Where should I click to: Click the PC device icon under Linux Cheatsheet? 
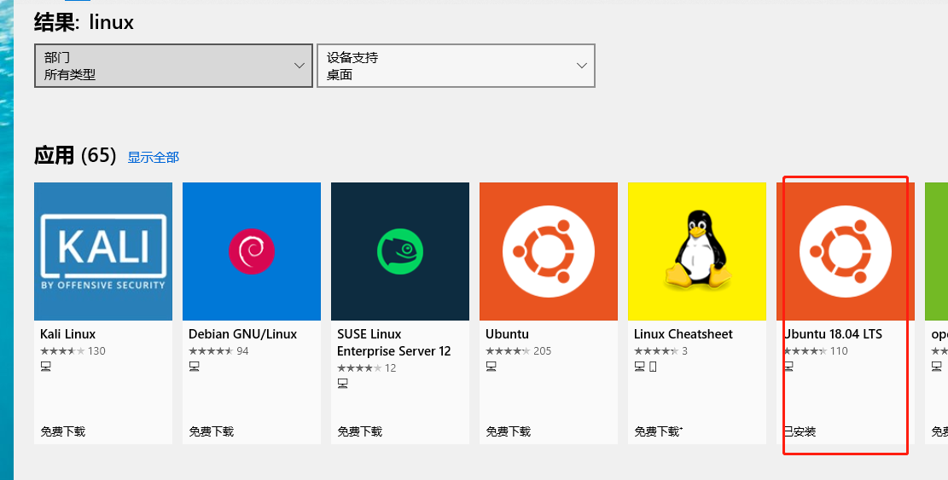tap(639, 367)
